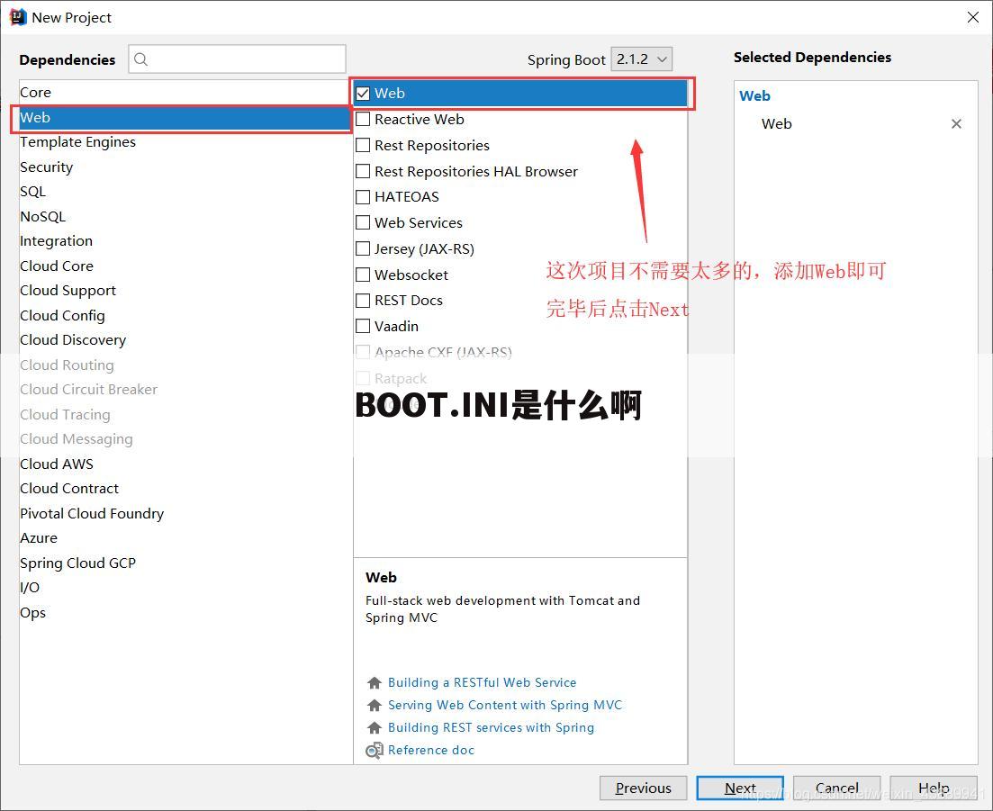The height and width of the screenshot is (811, 993).
Task: Tick the Jersey (JAX-RS) checkbox
Action: 363,248
